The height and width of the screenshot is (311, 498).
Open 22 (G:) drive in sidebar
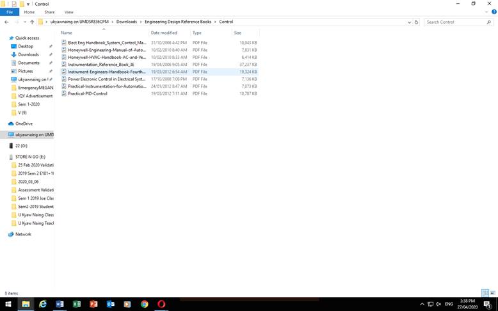coord(21,146)
